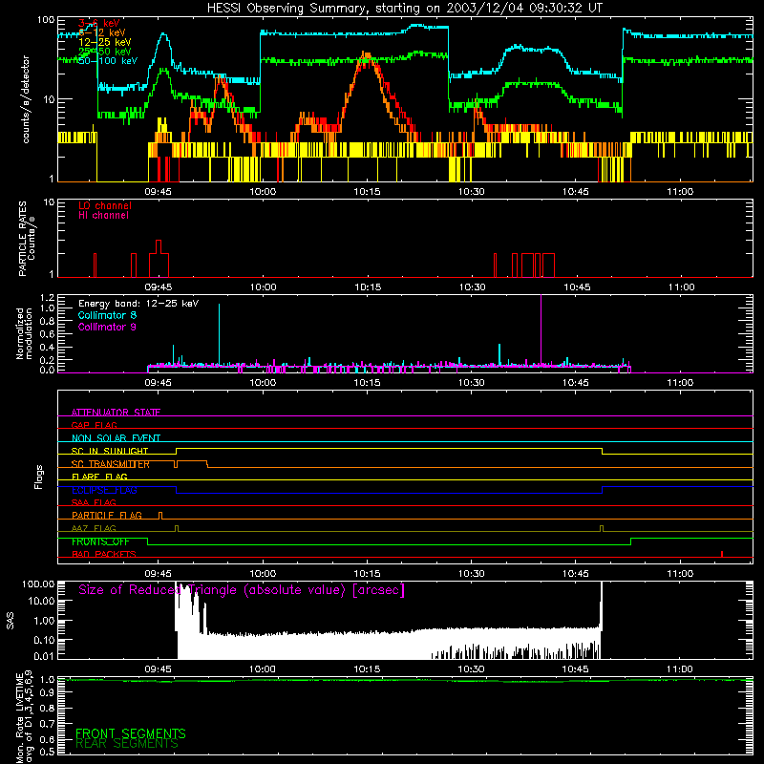Click the FLARE_FLAG label
Image resolution: width=764 pixels, height=764 pixels.
[x=99, y=477]
